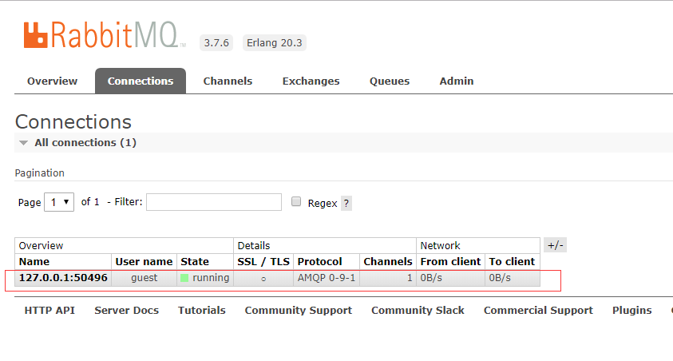The image size is (673, 361).
Task: Go to the Exchanges tab
Action: pos(311,81)
